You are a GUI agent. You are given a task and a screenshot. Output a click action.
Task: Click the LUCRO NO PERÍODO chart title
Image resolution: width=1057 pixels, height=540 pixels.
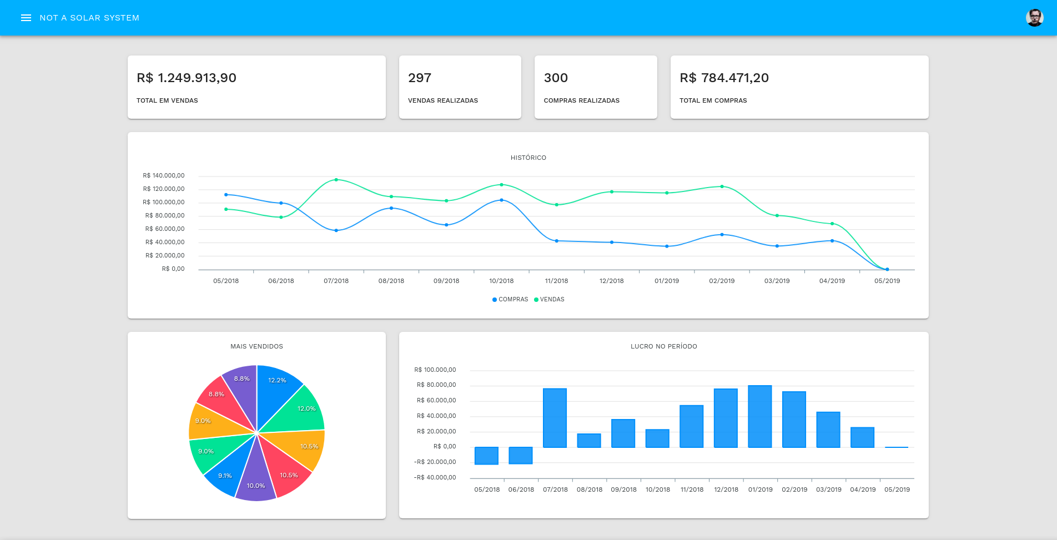664,346
